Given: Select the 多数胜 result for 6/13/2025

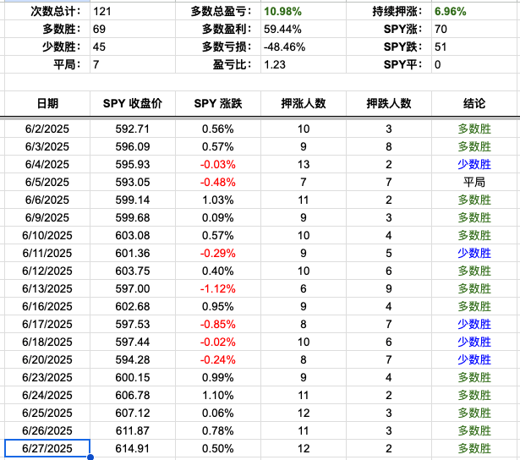Looking at the screenshot, I should [x=474, y=289].
